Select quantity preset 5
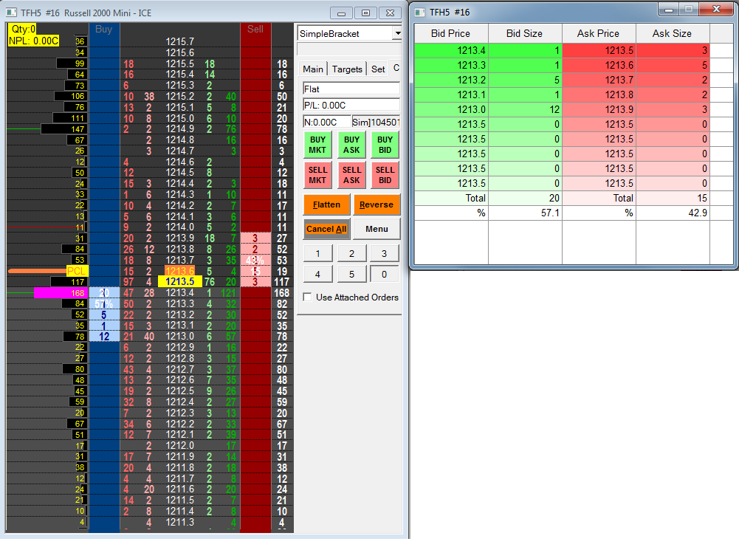 [351, 274]
